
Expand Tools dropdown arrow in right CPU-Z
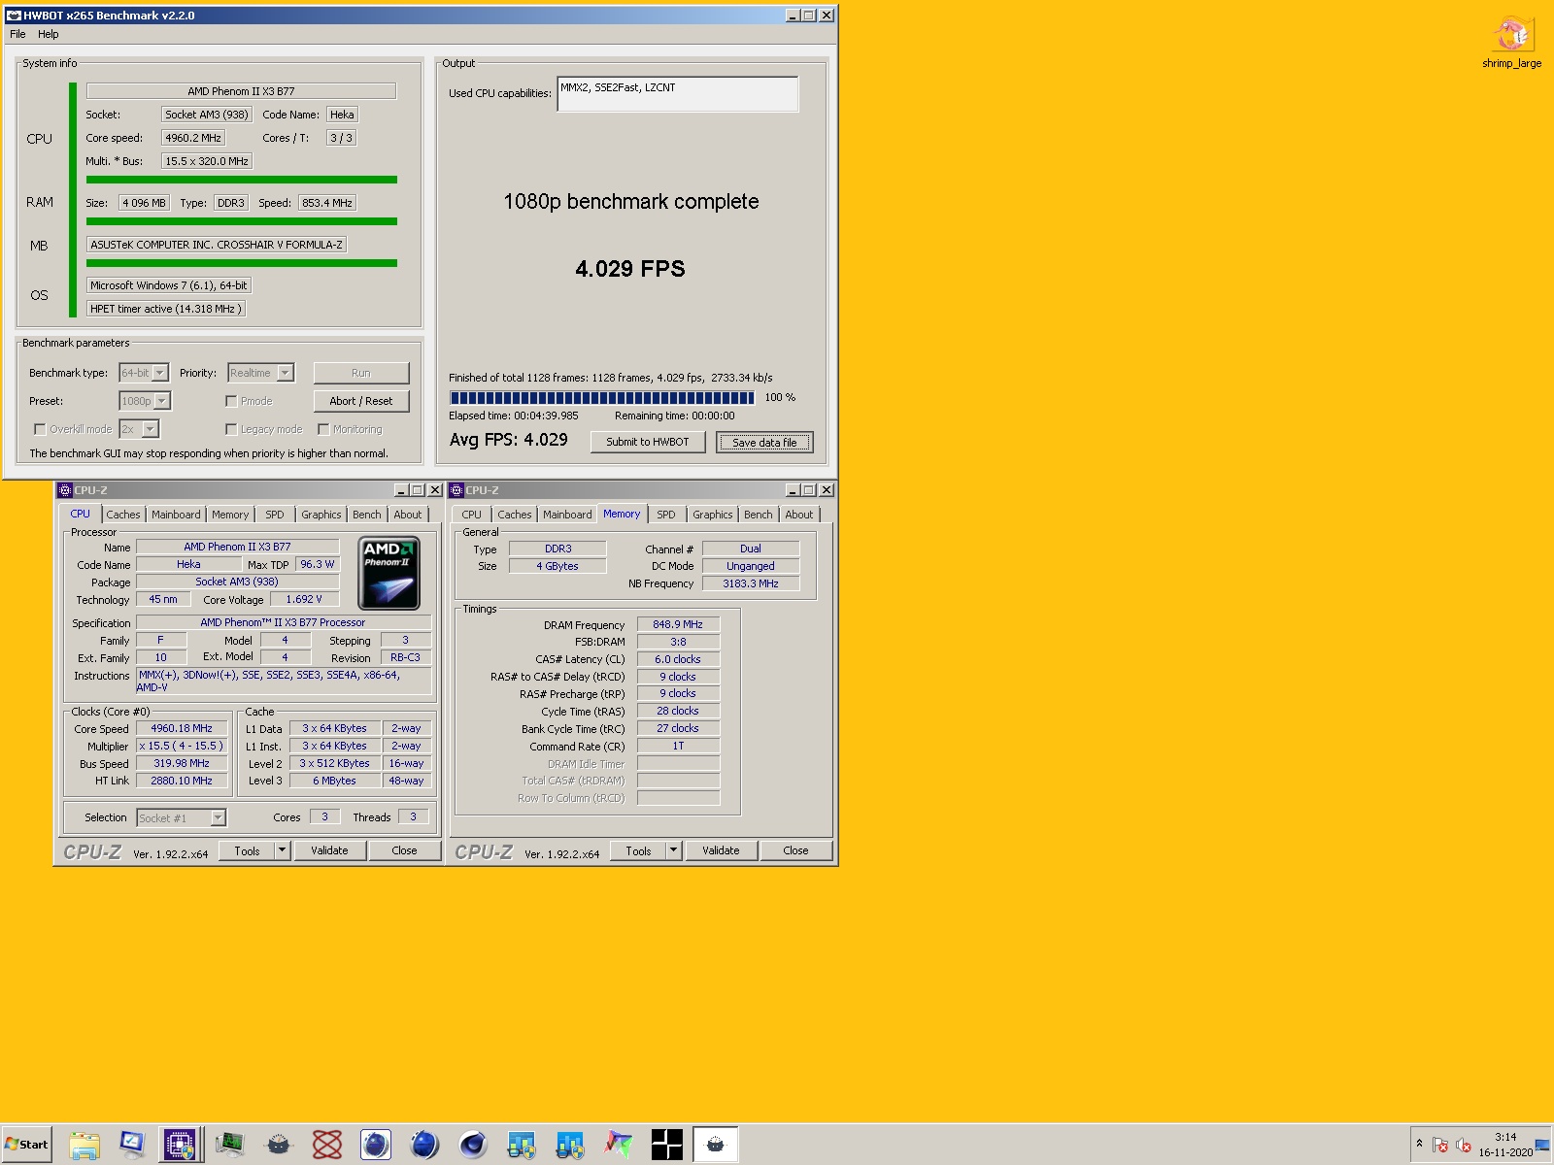[674, 850]
